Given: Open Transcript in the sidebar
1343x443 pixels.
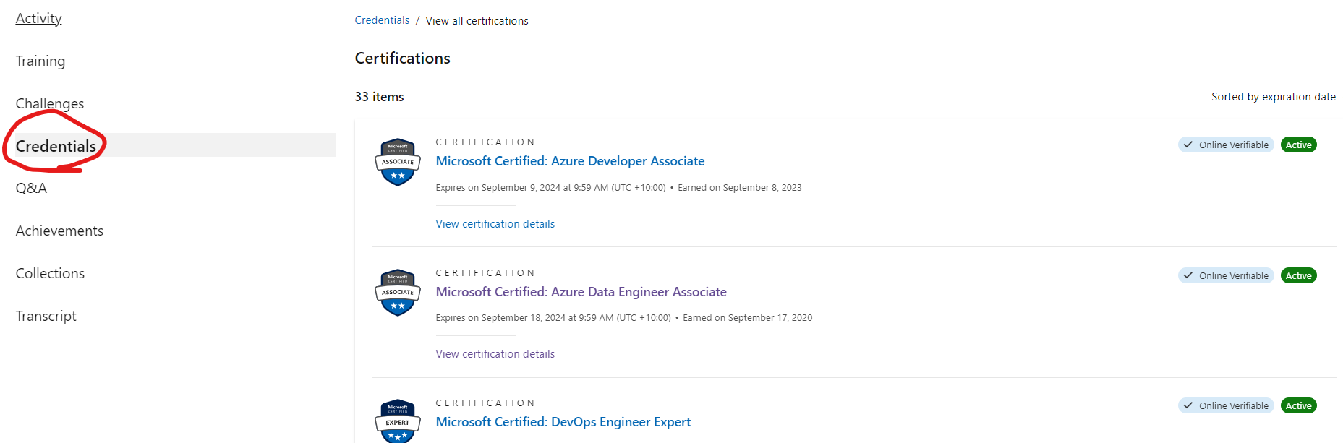Looking at the screenshot, I should tap(46, 316).
